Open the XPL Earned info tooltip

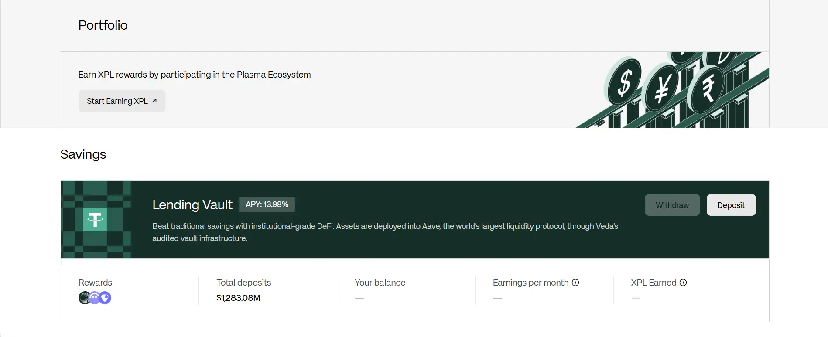click(x=683, y=283)
